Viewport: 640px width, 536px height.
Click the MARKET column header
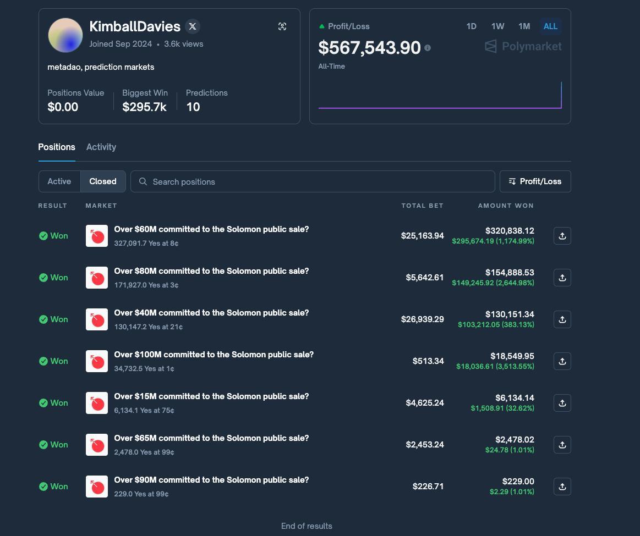pyautogui.click(x=101, y=206)
